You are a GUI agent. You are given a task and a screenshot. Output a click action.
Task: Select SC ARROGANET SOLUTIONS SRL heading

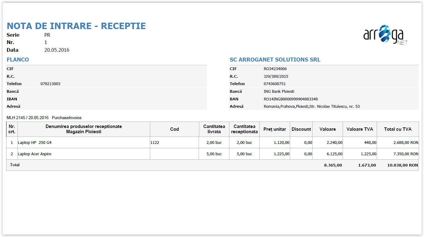pyautogui.click(x=275, y=60)
